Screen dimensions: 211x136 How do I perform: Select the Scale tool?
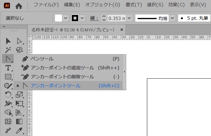pyautogui.click(x=20, y=95)
